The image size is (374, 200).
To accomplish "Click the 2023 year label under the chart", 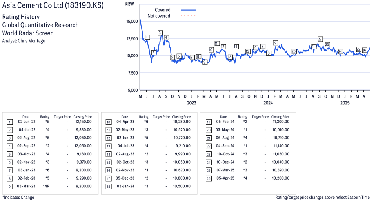I will [x=192, y=103].
